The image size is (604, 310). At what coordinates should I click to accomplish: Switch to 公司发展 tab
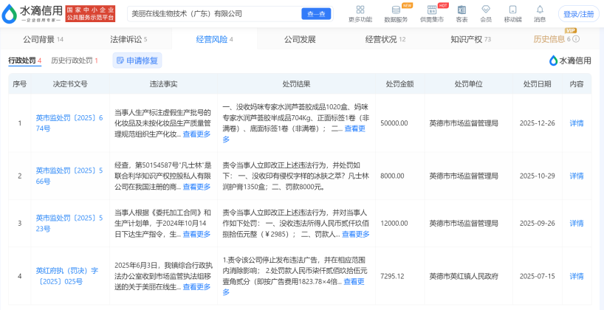pyautogui.click(x=300, y=39)
